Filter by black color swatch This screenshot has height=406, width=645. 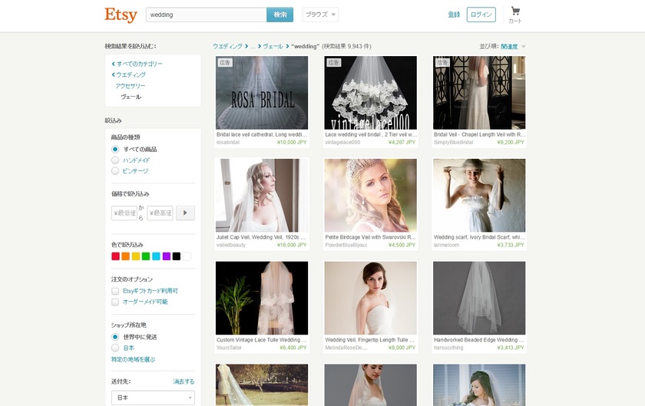click(x=177, y=256)
